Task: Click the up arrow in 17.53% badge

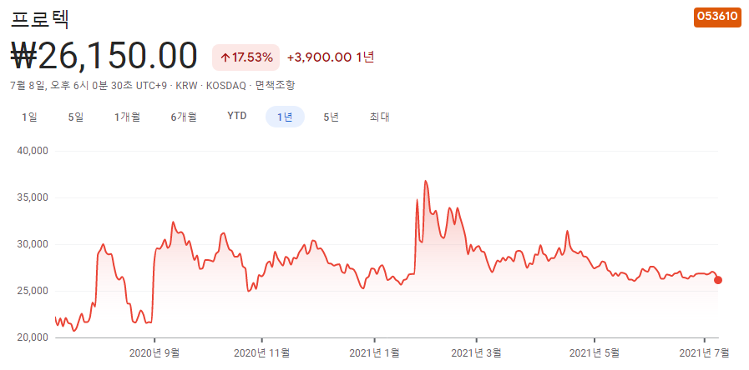Action: [225, 57]
